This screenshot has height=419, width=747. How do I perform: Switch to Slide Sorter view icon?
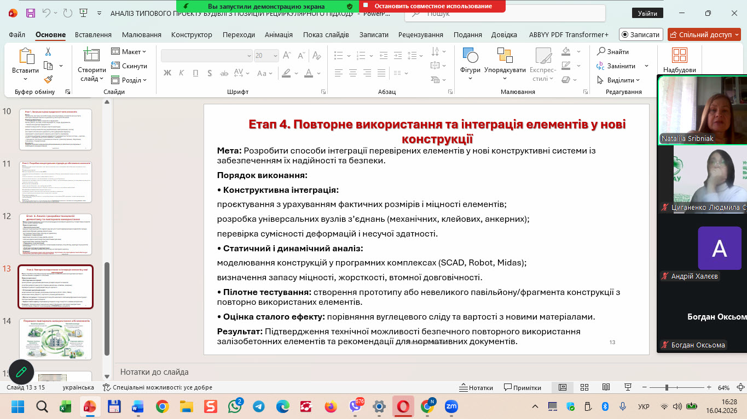pyautogui.click(x=583, y=387)
